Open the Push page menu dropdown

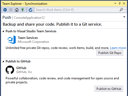click(x=124, y=17)
